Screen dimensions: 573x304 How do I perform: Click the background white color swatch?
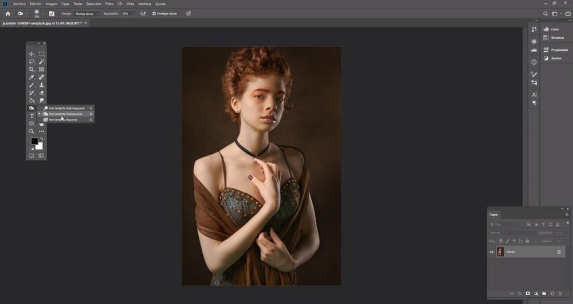click(x=40, y=146)
